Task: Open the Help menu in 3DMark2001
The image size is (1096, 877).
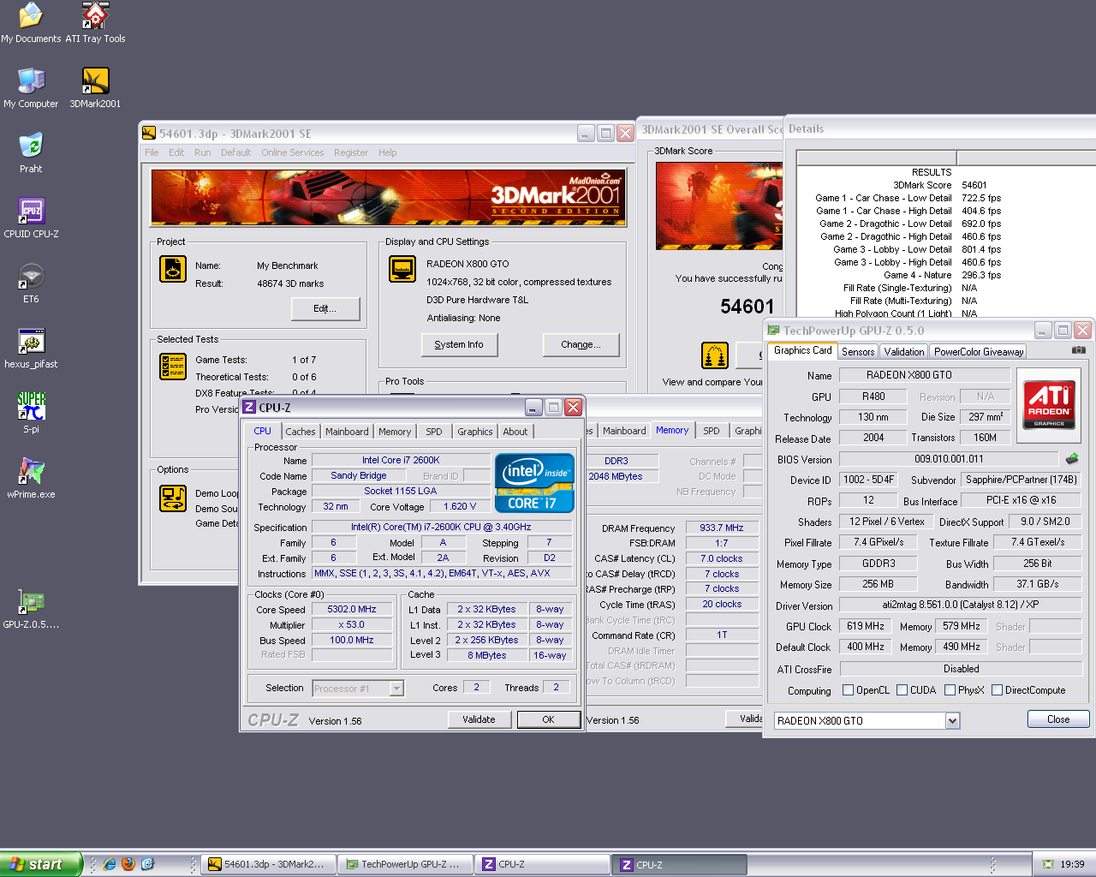Action: pyautogui.click(x=387, y=152)
